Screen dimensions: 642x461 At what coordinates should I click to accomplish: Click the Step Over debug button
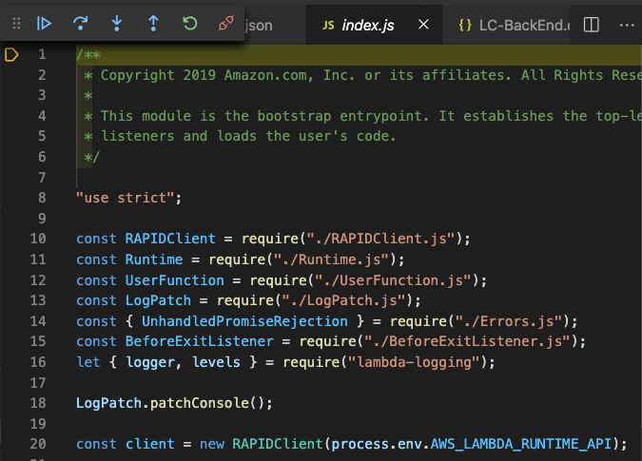(80, 24)
